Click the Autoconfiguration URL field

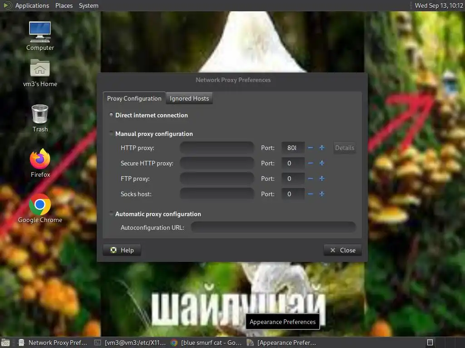coord(273,227)
